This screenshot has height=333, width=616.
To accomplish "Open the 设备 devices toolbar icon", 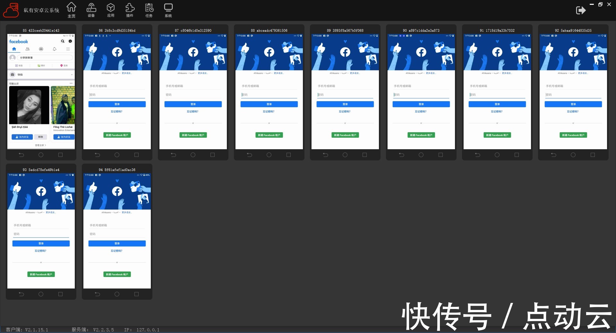I will pyautogui.click(x=91, y=10).
